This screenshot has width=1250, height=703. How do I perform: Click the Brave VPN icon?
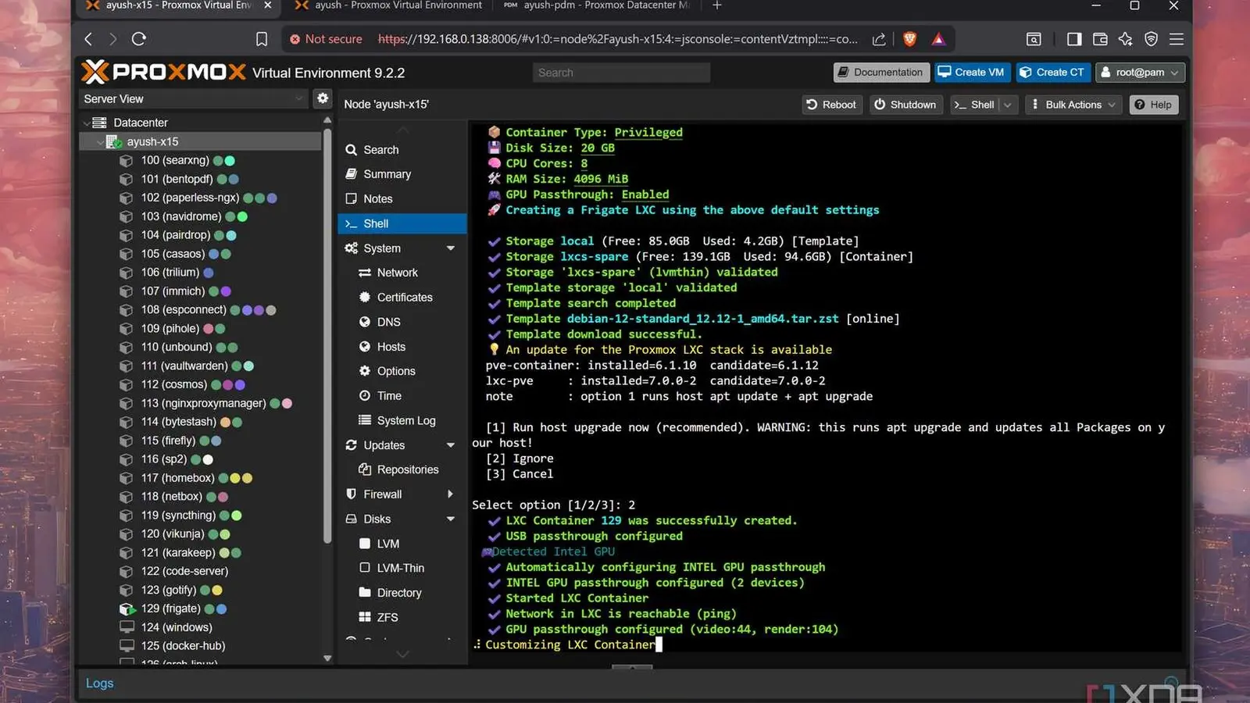coord(1151,39)
